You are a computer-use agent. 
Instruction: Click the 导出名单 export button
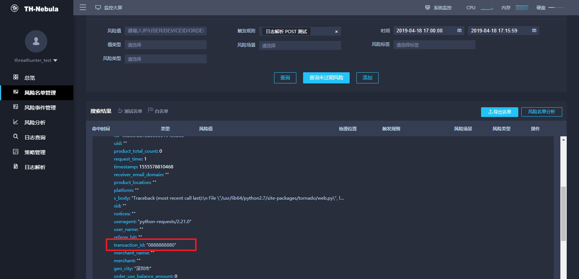pos(500,112)
